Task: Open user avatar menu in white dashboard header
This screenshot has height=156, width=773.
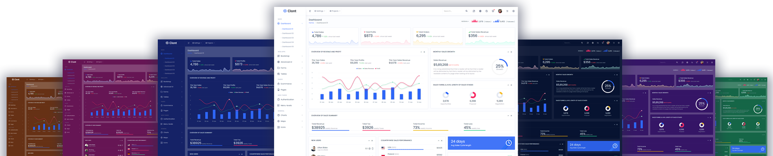Action: tap(500, 11)
